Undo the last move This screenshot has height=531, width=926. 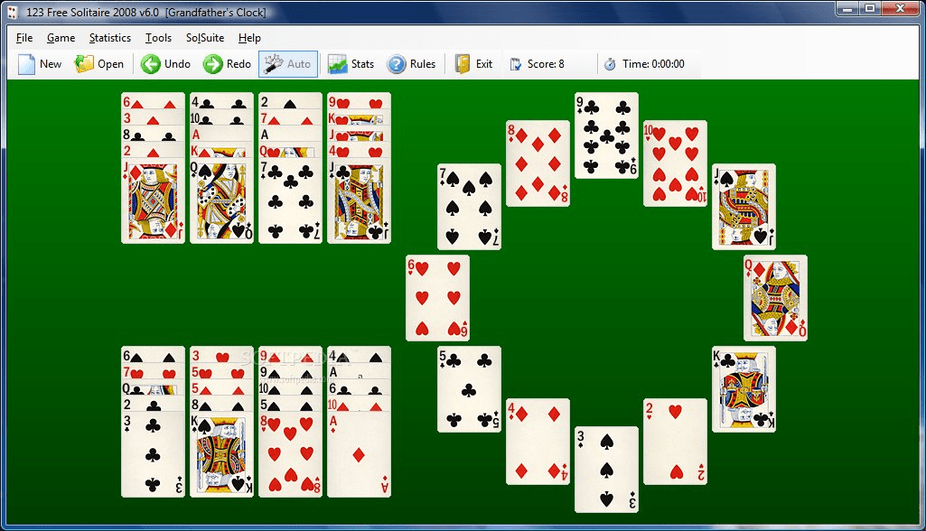point(164,63)
